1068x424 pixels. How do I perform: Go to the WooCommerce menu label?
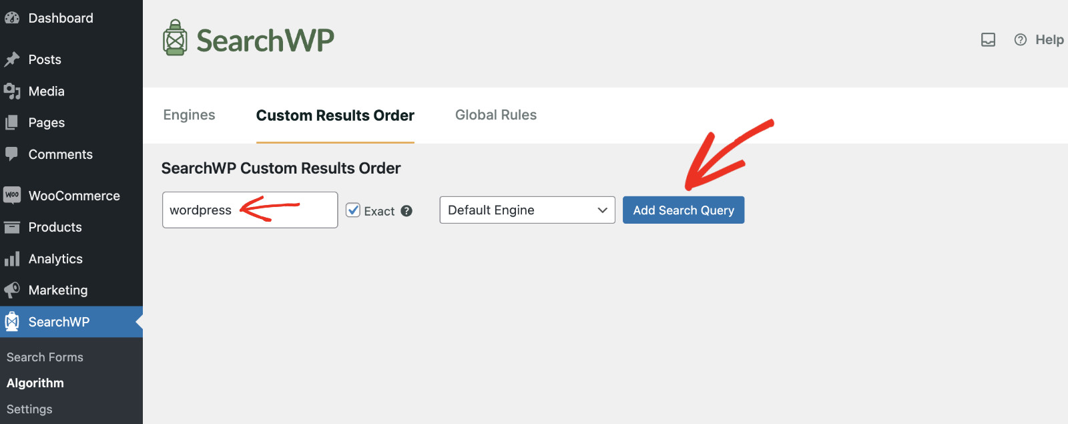(x=74, y=196)
